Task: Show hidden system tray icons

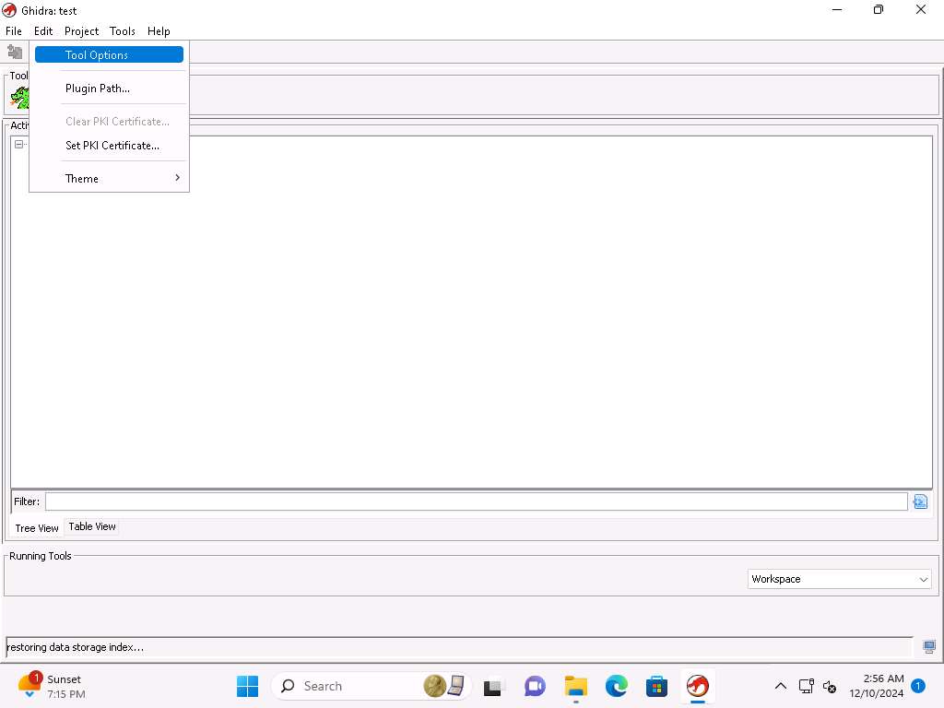Action: click(x=780, y=686)
